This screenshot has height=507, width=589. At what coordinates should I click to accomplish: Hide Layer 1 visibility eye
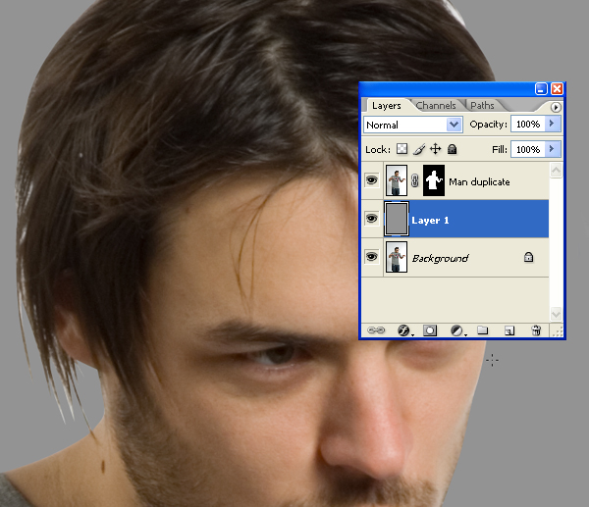pyautogui.click(x=372, y=218)
